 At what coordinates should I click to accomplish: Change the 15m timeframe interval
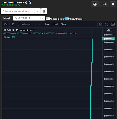(x=6, y=24)
